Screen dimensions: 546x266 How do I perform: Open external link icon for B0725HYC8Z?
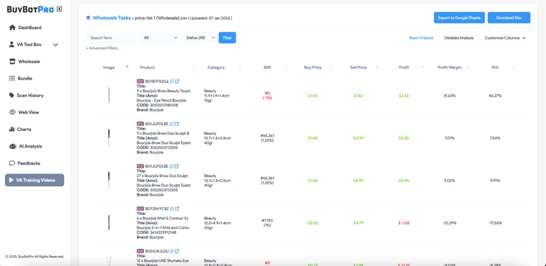tap(177, 209)
